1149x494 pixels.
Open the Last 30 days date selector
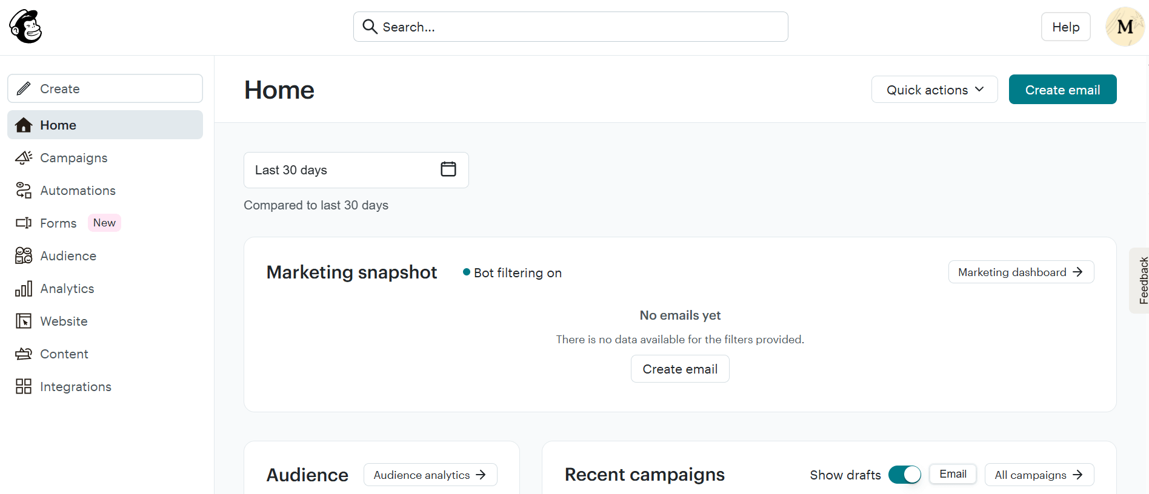point(339,170)
